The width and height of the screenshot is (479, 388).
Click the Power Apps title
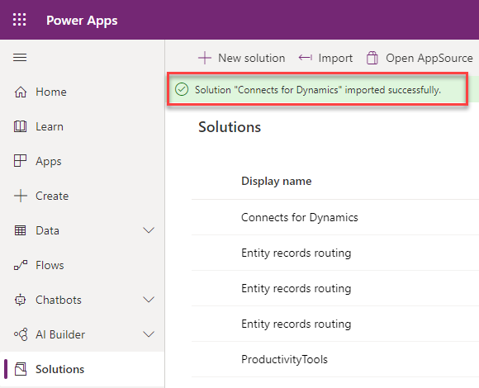pos(82,21)
